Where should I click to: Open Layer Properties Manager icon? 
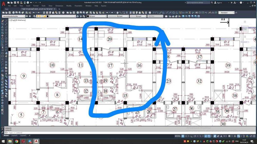34,16
